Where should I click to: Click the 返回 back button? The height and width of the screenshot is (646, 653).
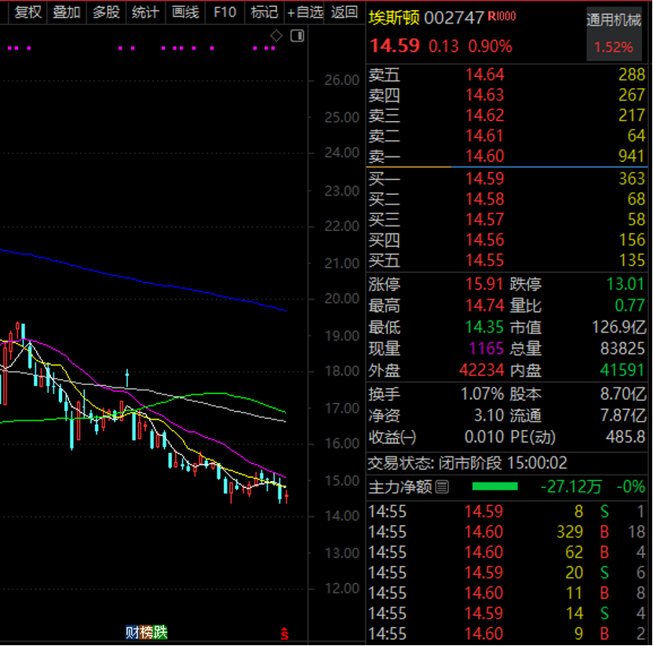(x=344, y=12)
